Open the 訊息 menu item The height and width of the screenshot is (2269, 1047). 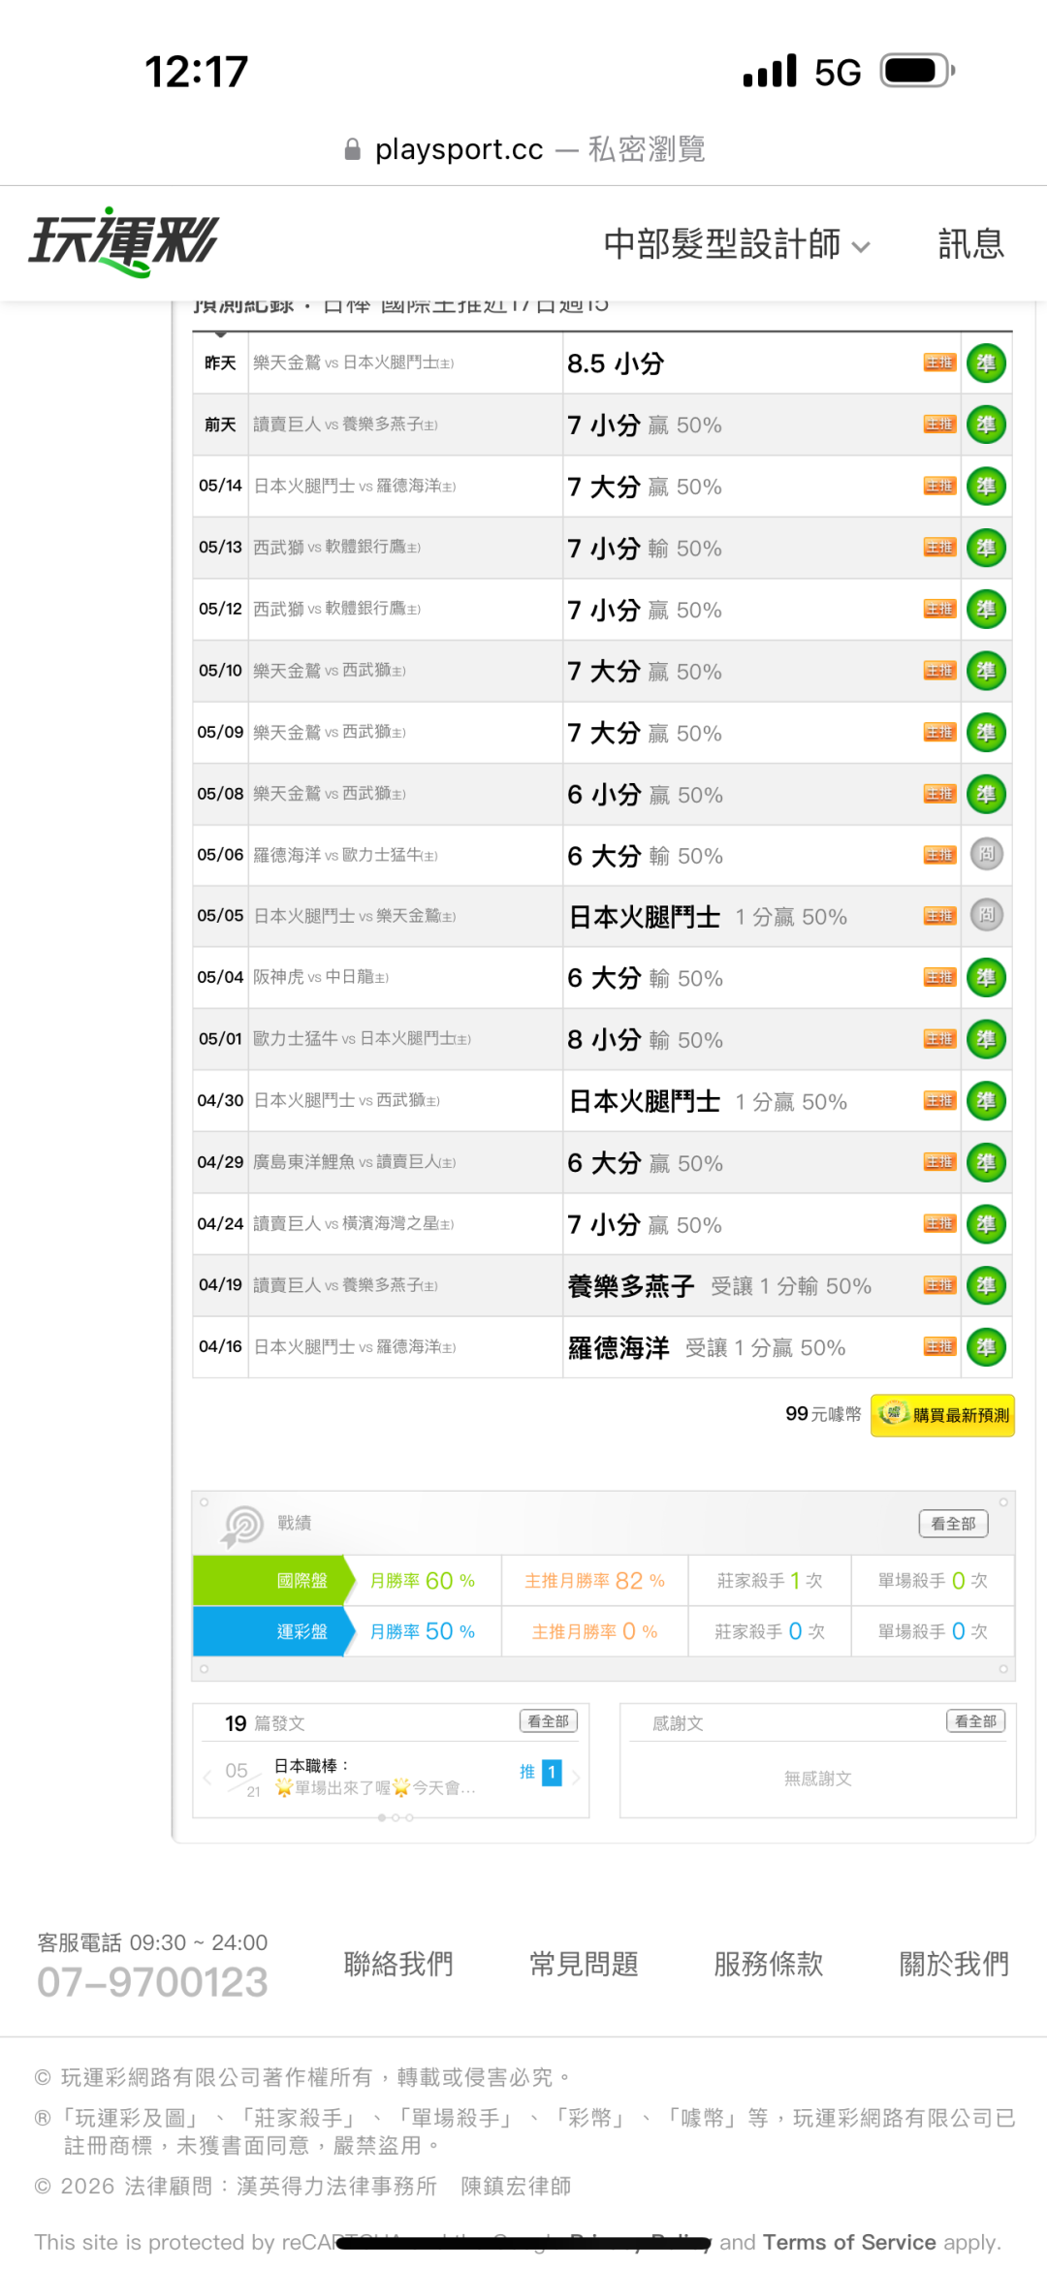pos(970,244)
